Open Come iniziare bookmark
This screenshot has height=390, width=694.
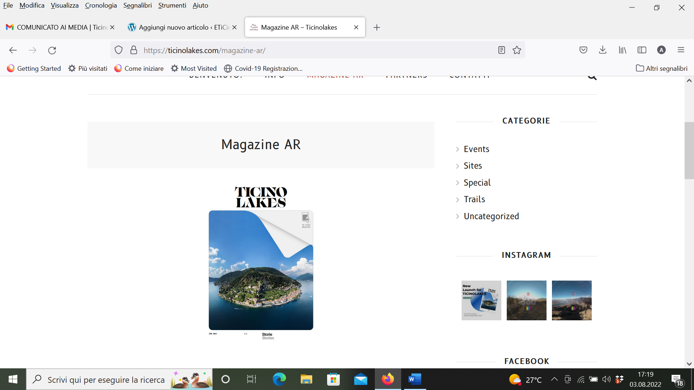pos(139,69)
